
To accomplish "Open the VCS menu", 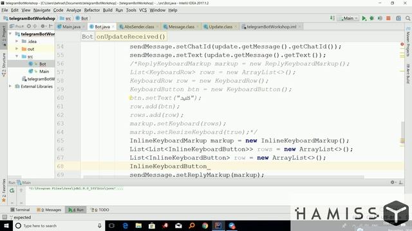I will pyautogui.click(x=143, y=10).
